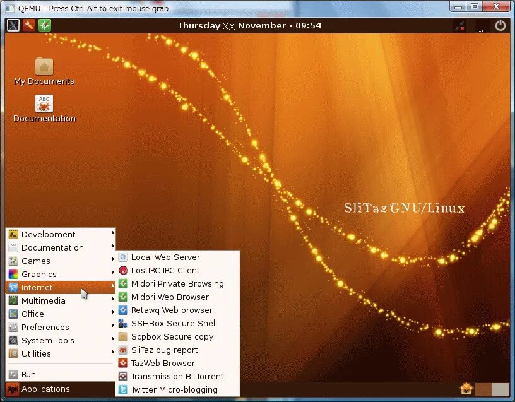The height and width of the screenshot is (402, 515).
Task: Click the power shutdown icon
Action: (500, 26)
